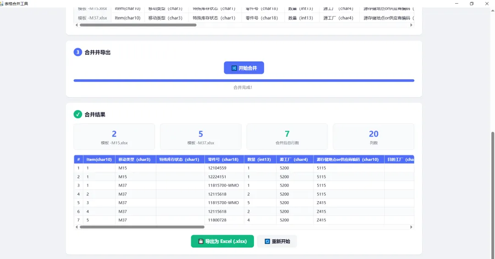
Task: Click the save icon in the Excel export button
Action: point(201,241)
